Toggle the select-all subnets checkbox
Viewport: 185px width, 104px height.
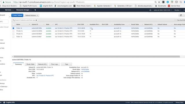coord(13,25)
